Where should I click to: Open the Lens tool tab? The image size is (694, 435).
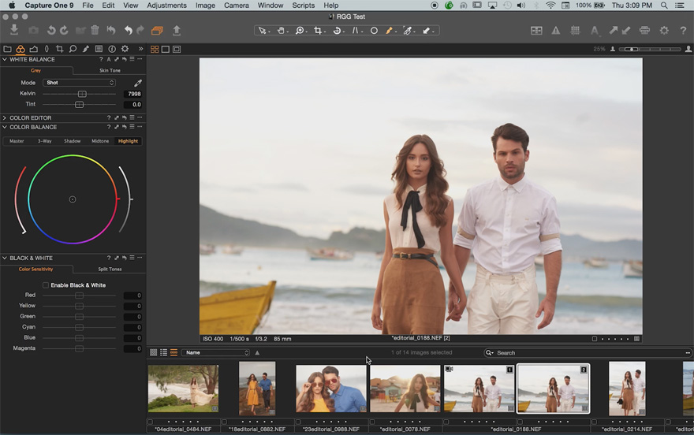(x=47, y=49)
